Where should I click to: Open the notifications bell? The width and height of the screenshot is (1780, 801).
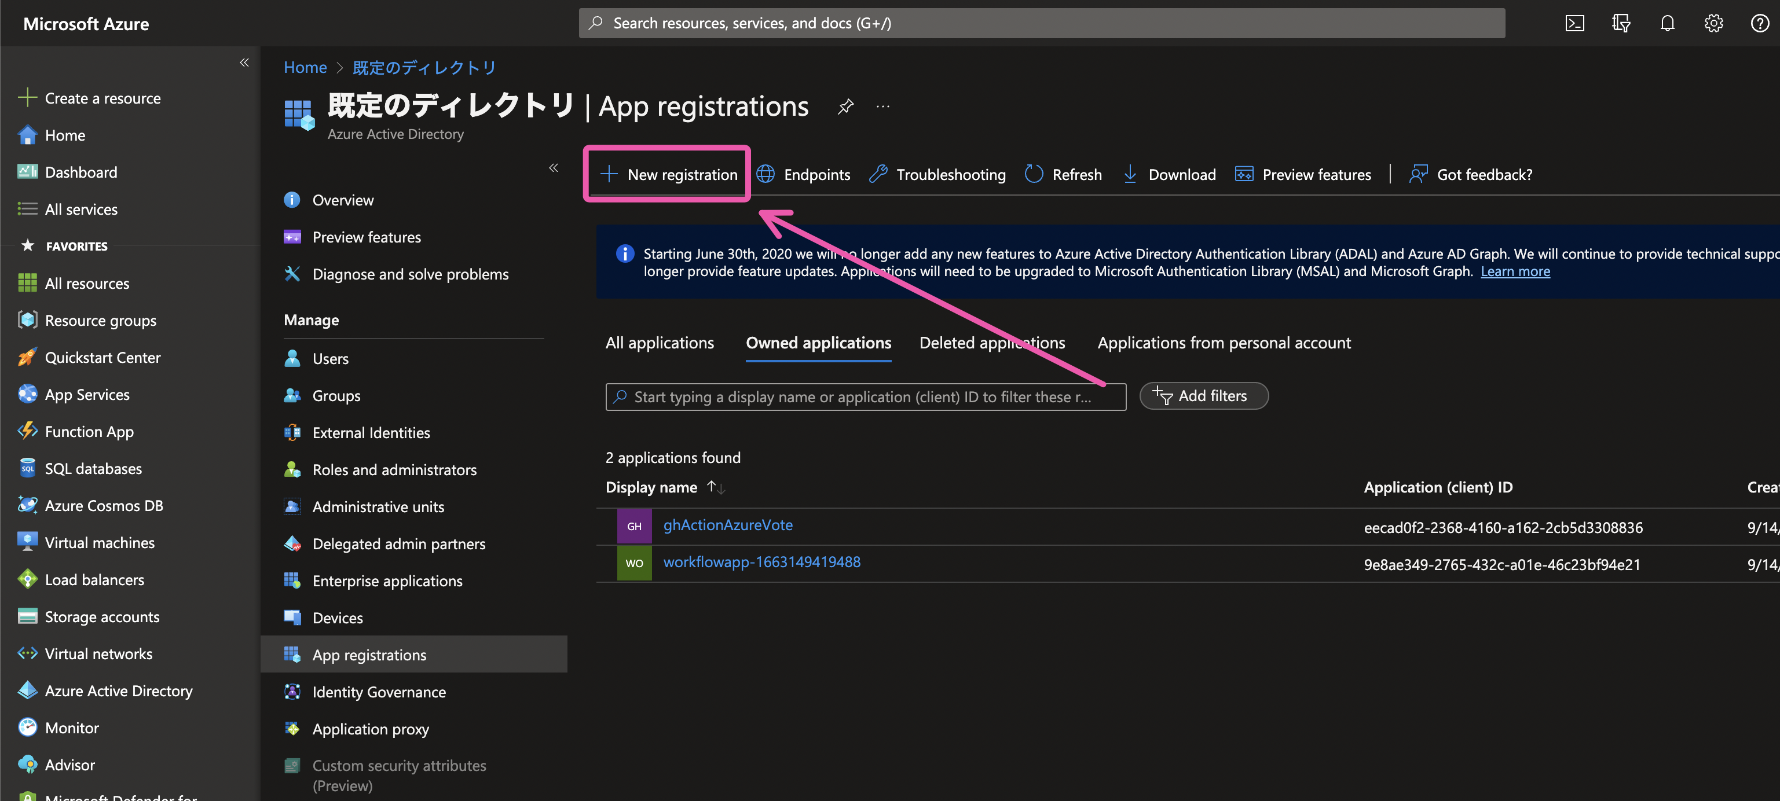1667,23
